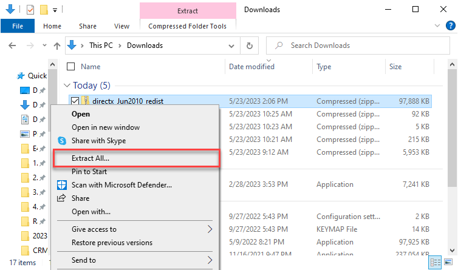Viewport: 458px width, 270px height.
Task: Click the Help question mark icon
Action: coord(451,25)
